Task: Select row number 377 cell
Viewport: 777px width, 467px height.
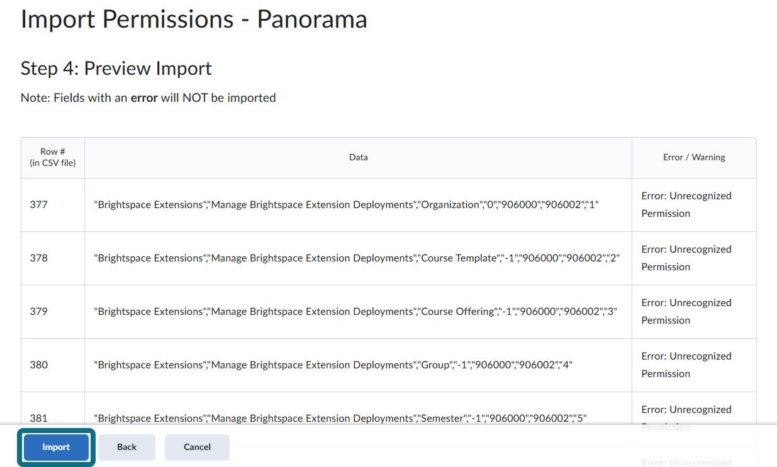Action: coord(53,205)
